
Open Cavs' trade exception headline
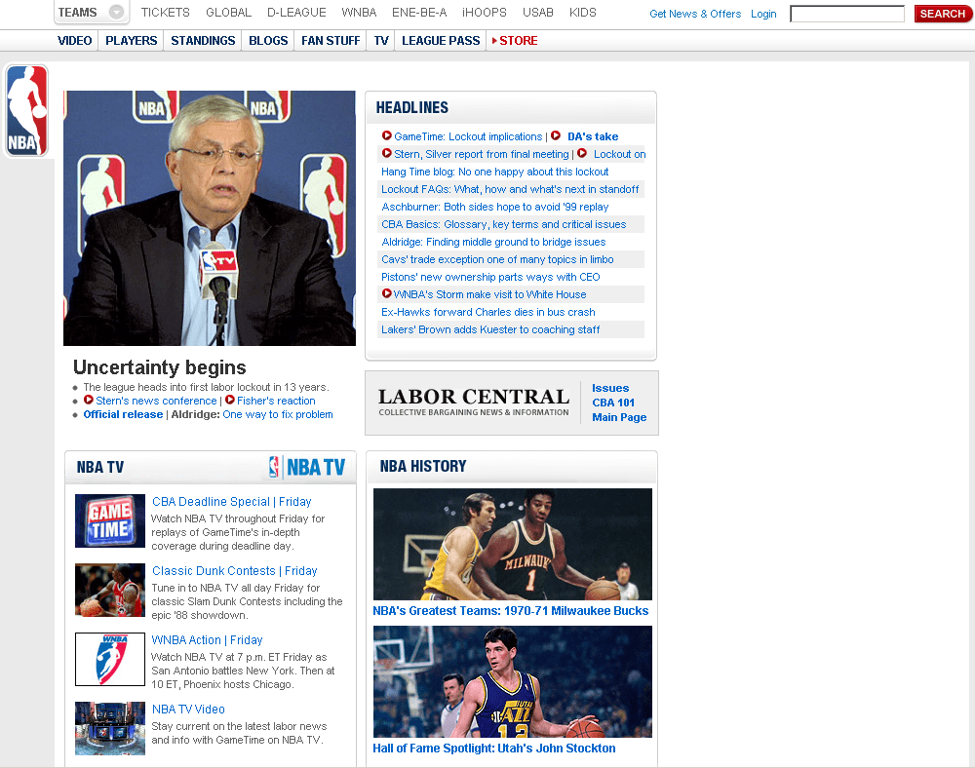(x=497, y=259)
